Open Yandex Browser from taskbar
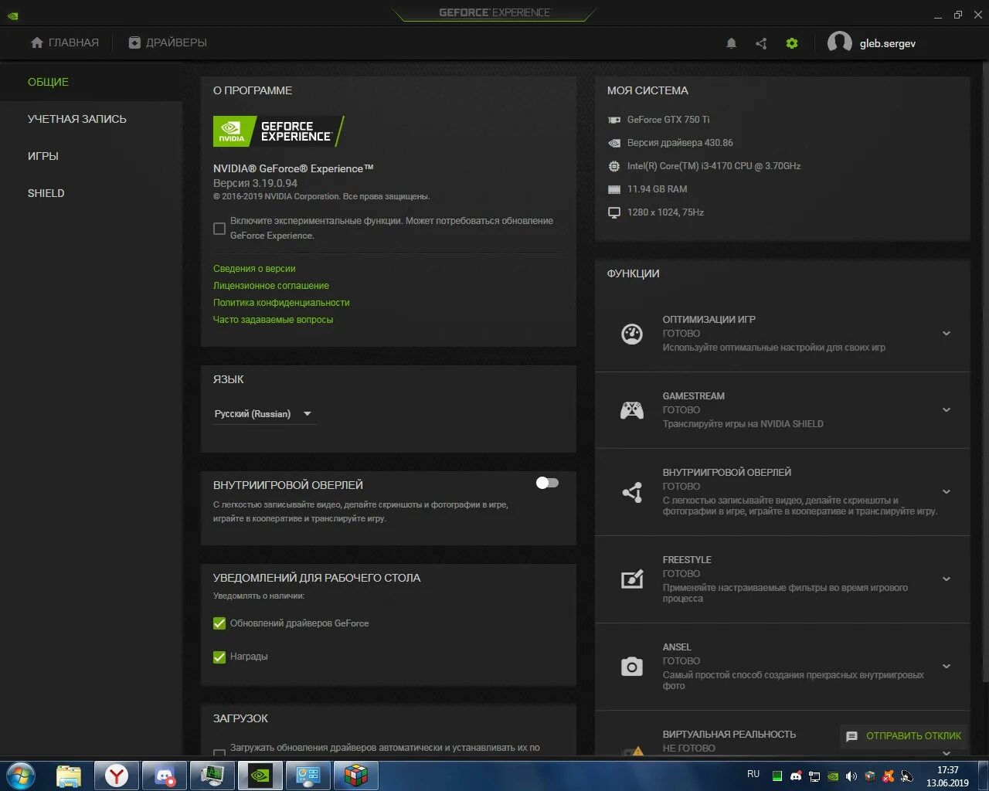This screenshot has height=791, width=989. tap(117, 775)
